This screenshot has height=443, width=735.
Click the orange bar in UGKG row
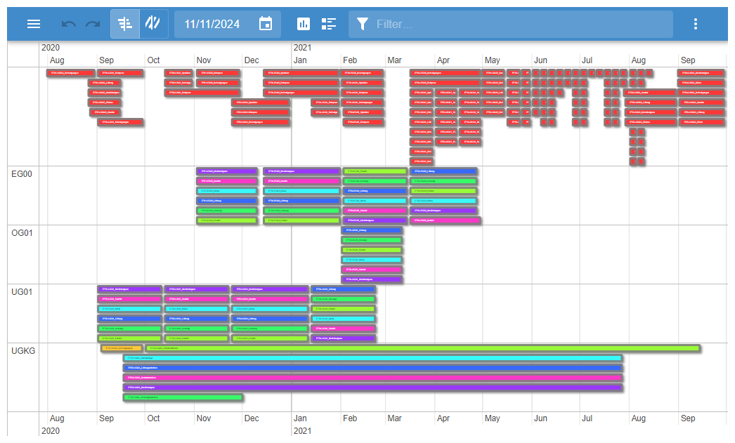(x=122, y=348)
